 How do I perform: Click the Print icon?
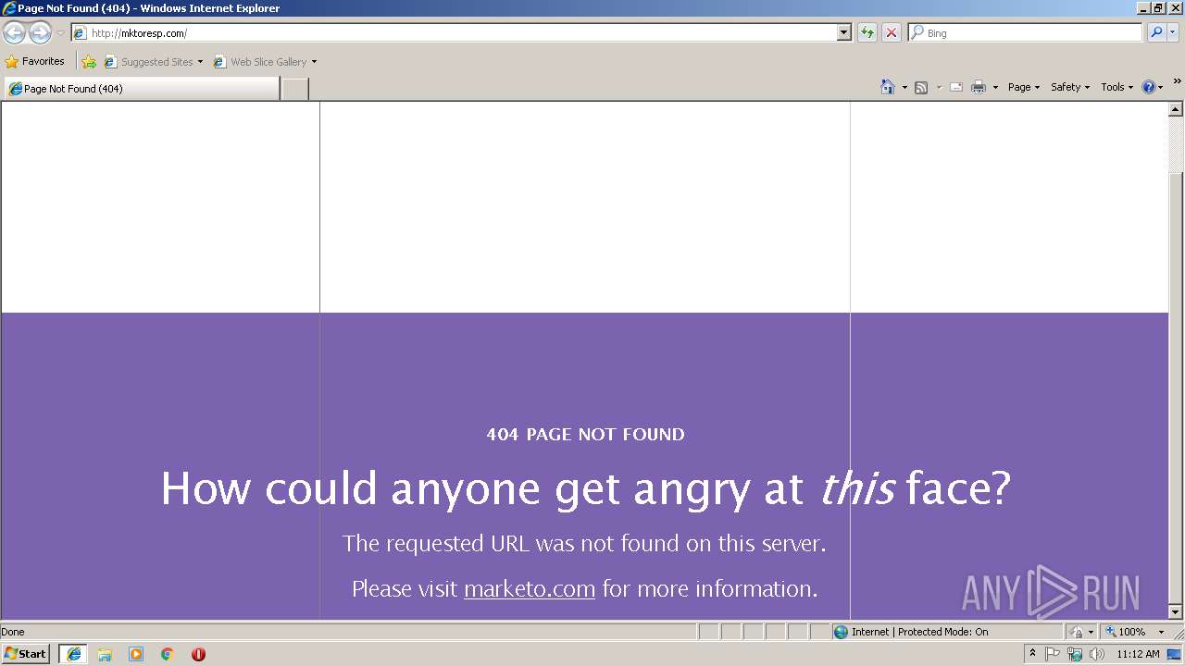pos(979,87)
